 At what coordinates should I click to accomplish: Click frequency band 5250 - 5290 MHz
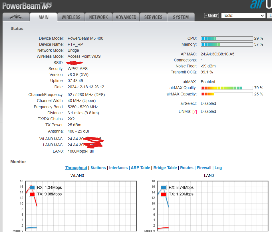pos(83,107)
